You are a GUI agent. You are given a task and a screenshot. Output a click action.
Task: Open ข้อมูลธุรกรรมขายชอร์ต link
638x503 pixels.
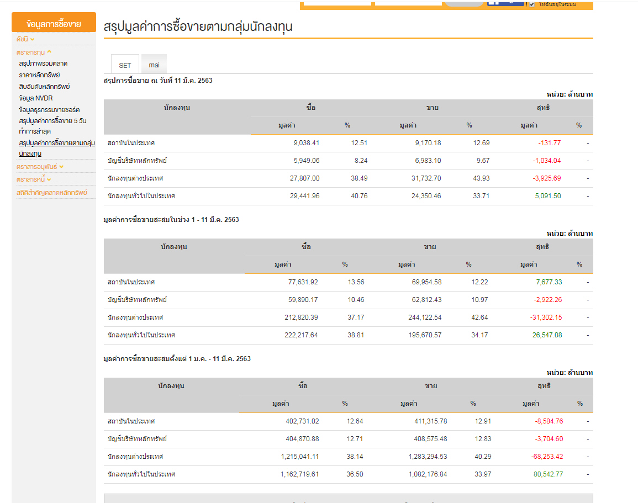coord(49,110)
